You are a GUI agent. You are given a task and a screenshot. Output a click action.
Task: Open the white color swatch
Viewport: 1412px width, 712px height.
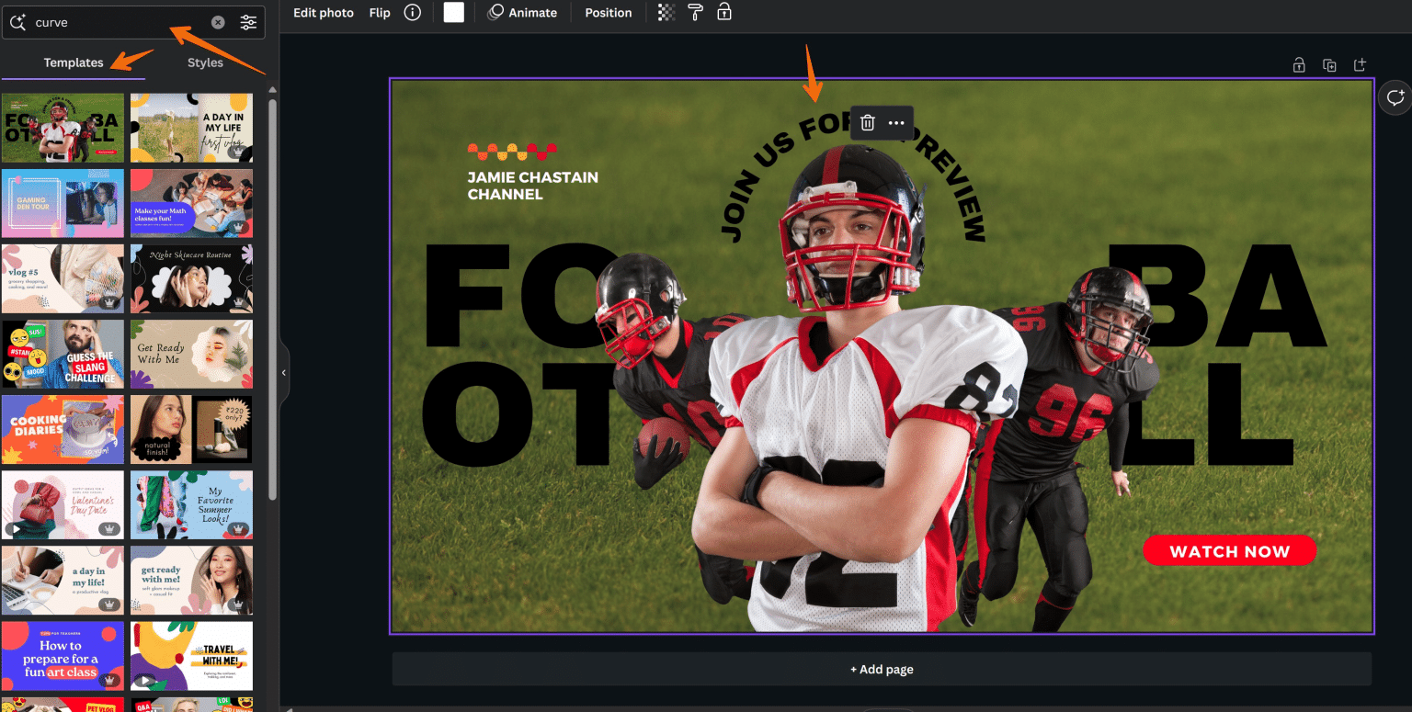click(x=453, y=13)
